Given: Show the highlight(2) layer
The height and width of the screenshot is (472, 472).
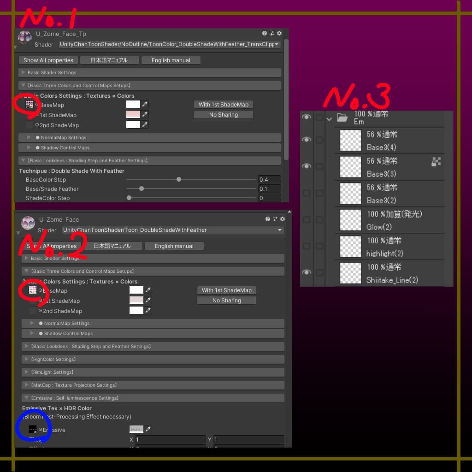Looking at the screenshot, I should tap(307, 246).
